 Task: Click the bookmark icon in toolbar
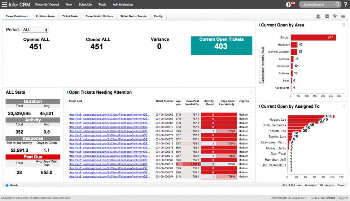tap(327, 16)
